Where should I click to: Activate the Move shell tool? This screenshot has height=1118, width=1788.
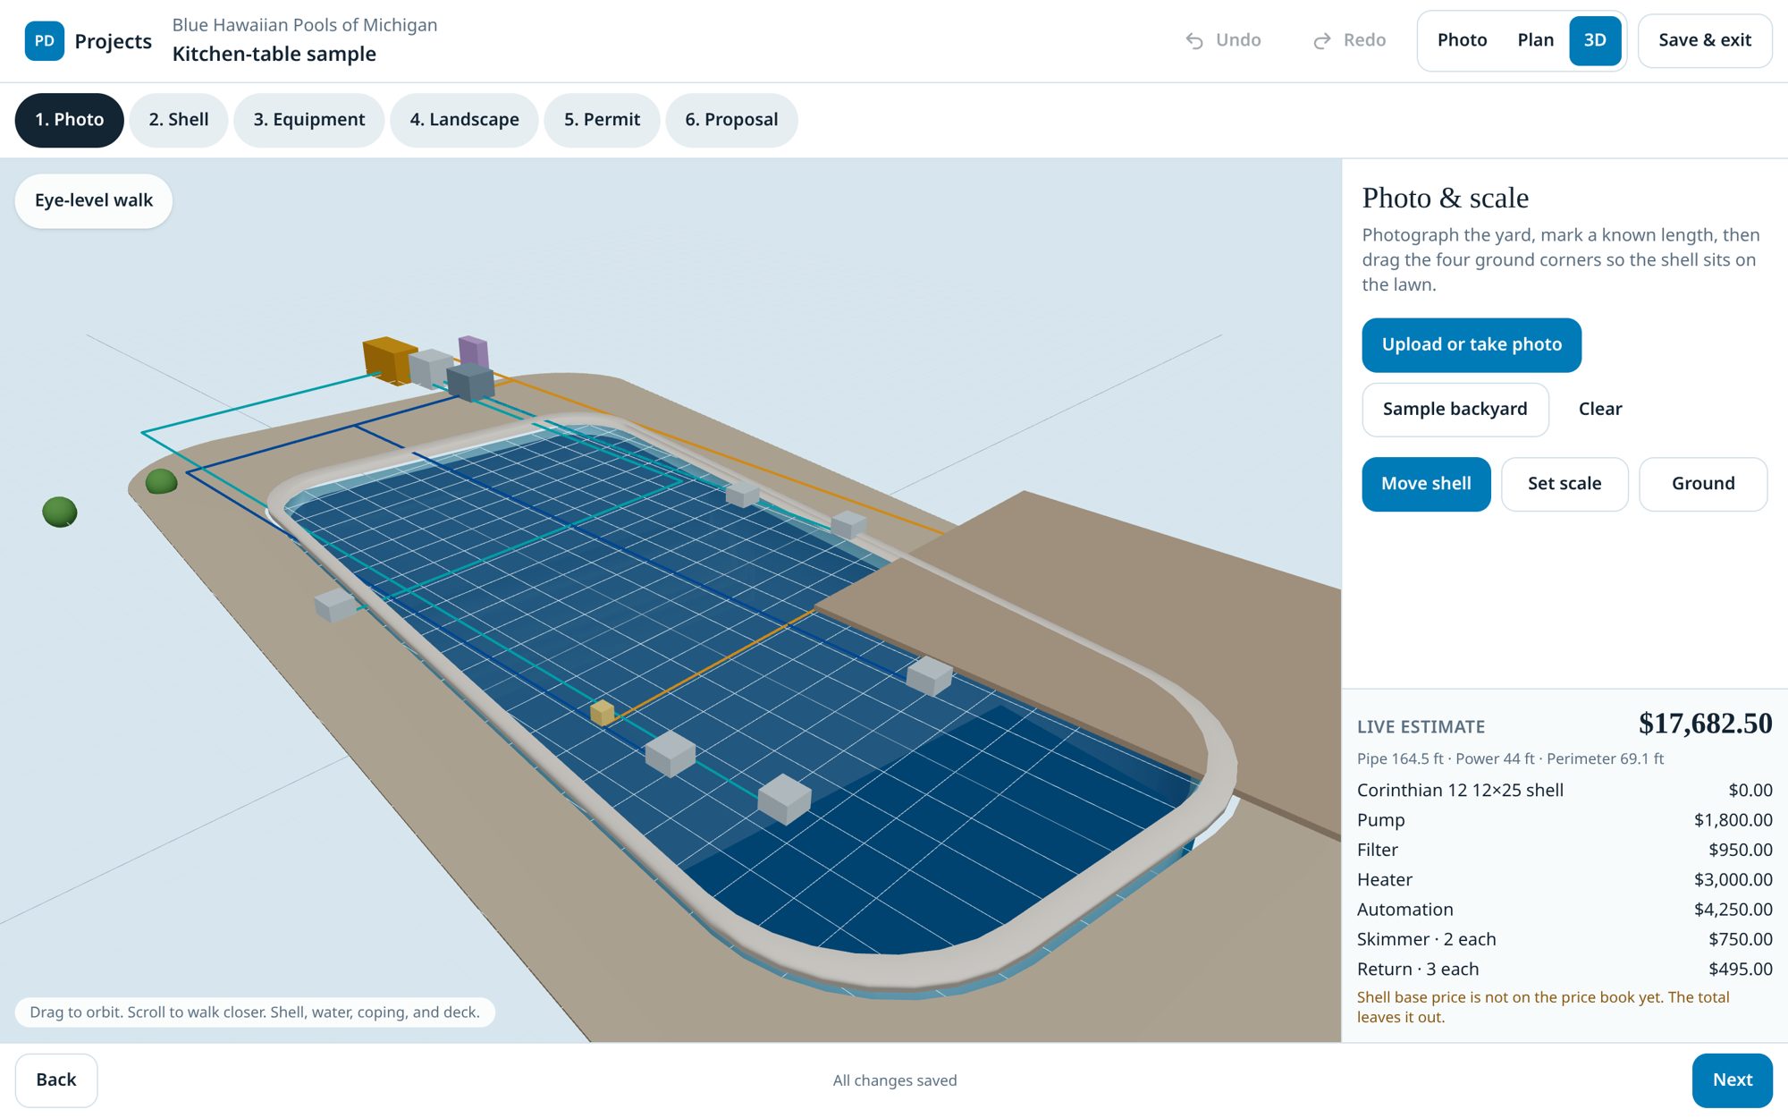(1426, 484)
